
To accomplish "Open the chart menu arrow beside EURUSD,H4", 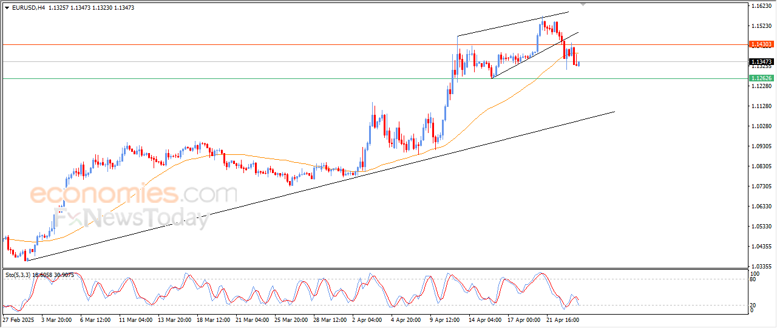I will (x=7, y=8).
